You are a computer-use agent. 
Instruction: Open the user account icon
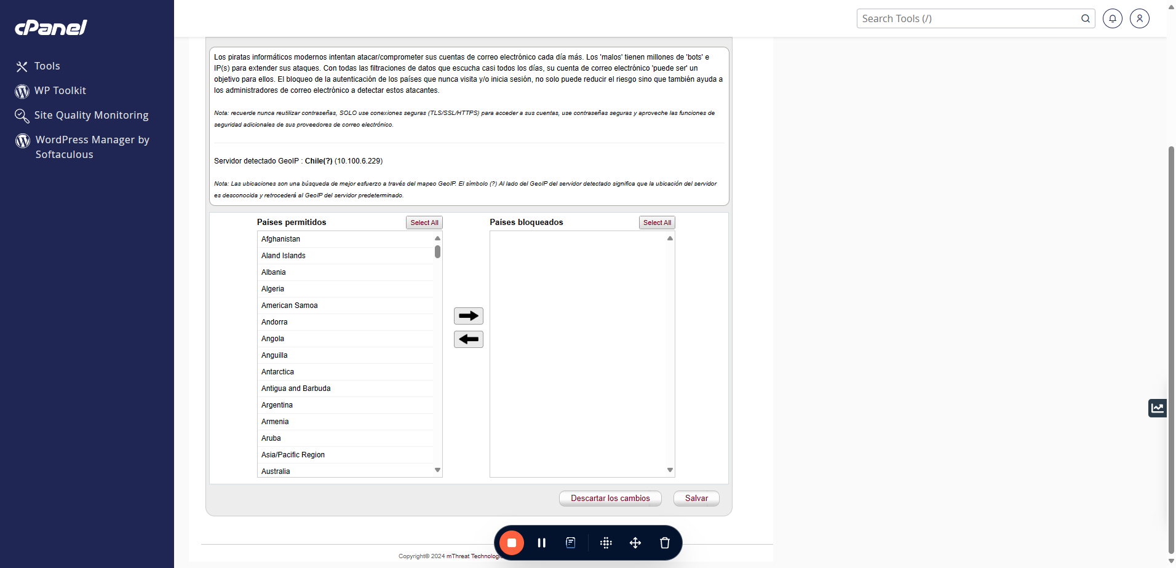tap(1140, 18)
